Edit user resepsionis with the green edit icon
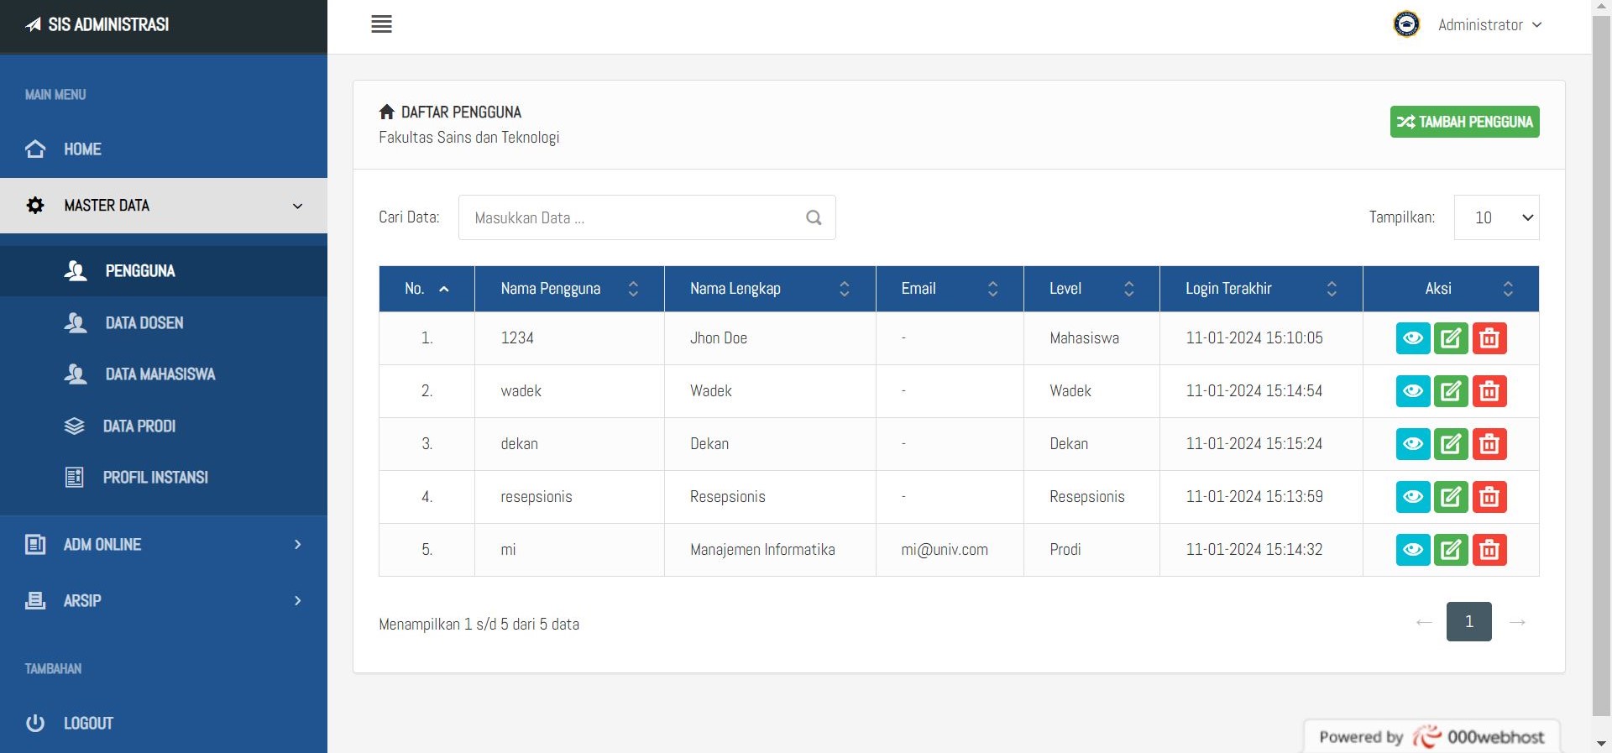 [x=1451, y=497]
